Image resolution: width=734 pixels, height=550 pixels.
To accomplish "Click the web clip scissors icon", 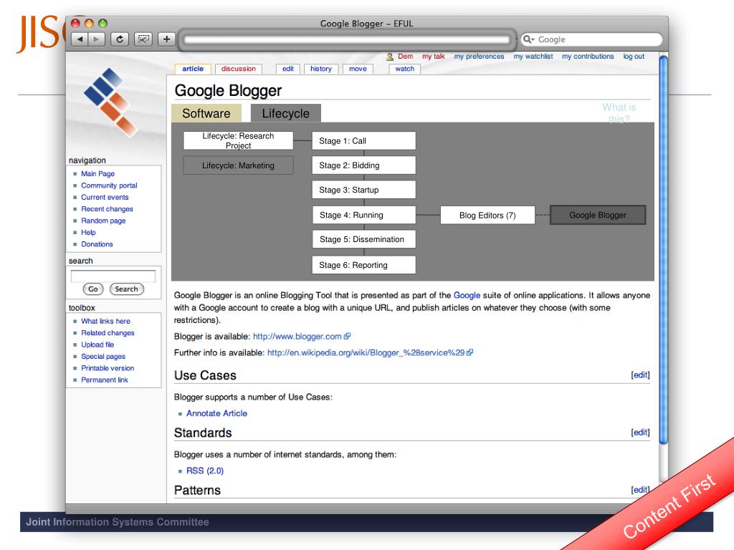I will [143, 39].
